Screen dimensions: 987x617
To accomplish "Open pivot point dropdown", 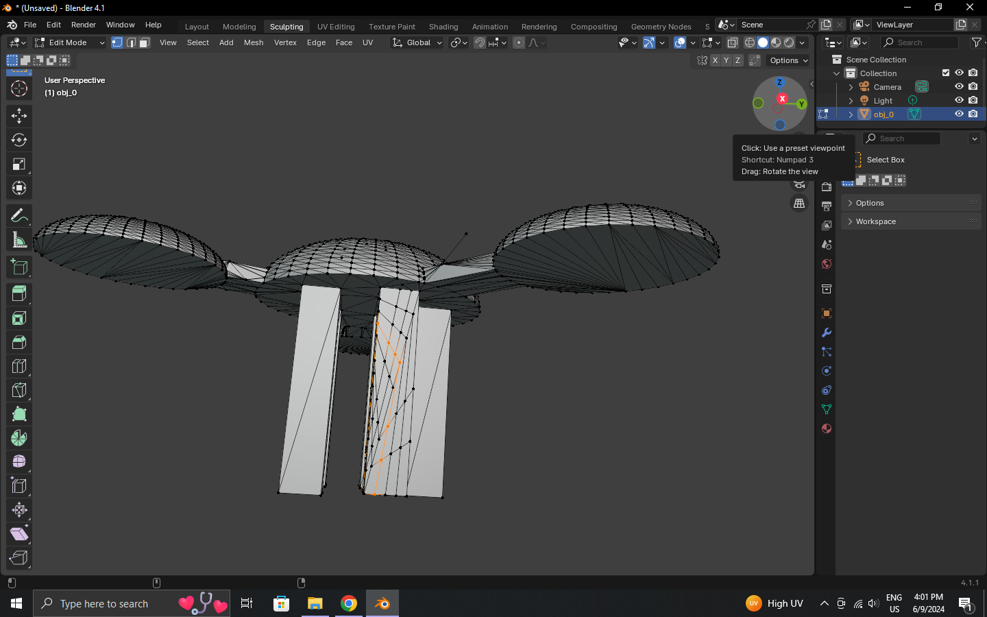I will pos(459,43).
